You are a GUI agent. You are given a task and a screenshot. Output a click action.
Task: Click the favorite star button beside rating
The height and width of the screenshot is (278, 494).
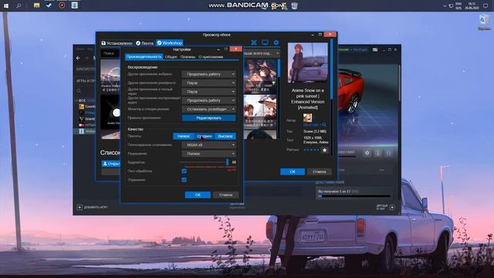point(324,151)
